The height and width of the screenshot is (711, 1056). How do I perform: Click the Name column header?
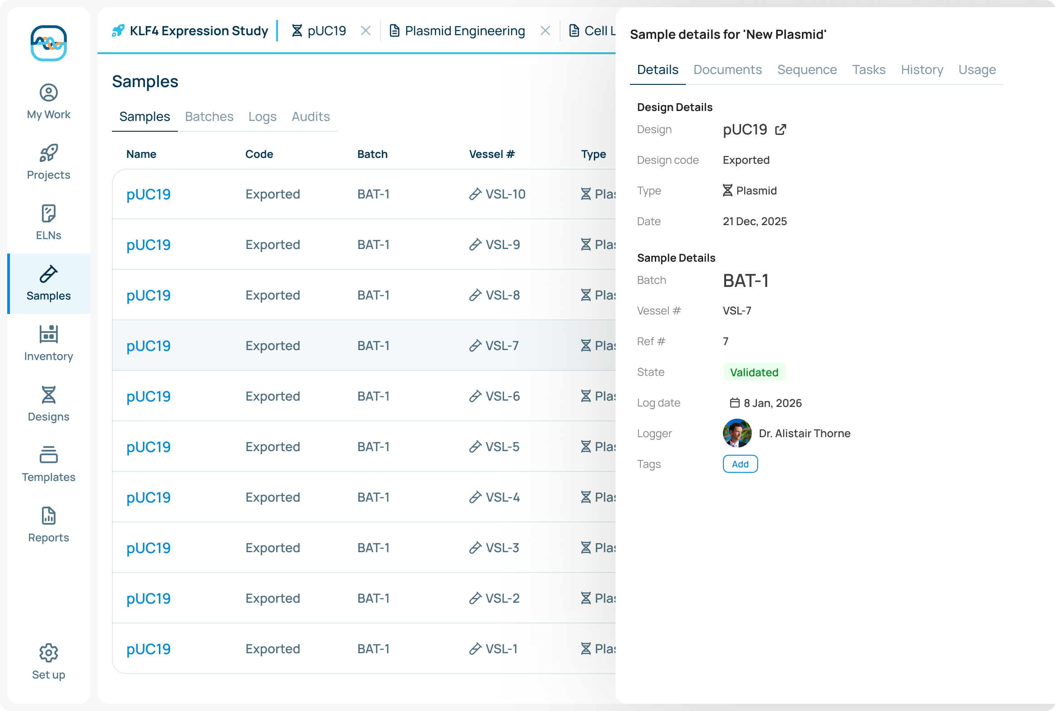[141, 154]
